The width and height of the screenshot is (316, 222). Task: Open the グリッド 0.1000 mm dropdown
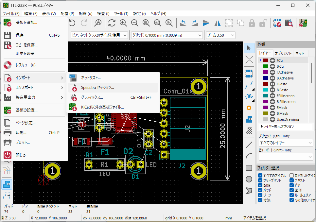coord(167,35)
